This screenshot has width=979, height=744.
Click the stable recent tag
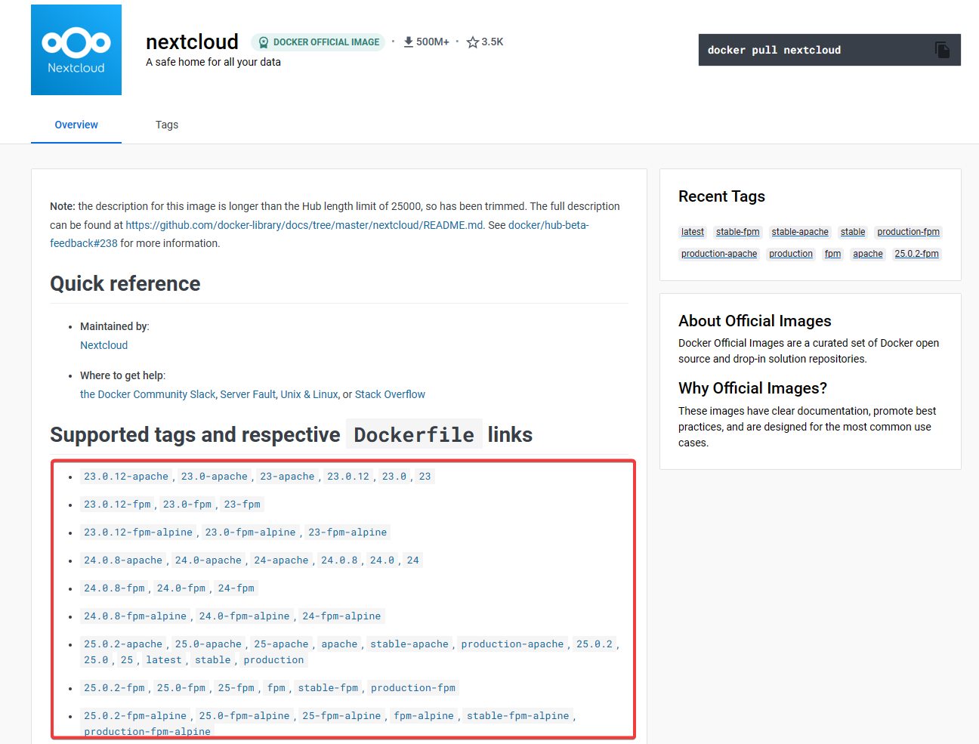tap(853, 232)
